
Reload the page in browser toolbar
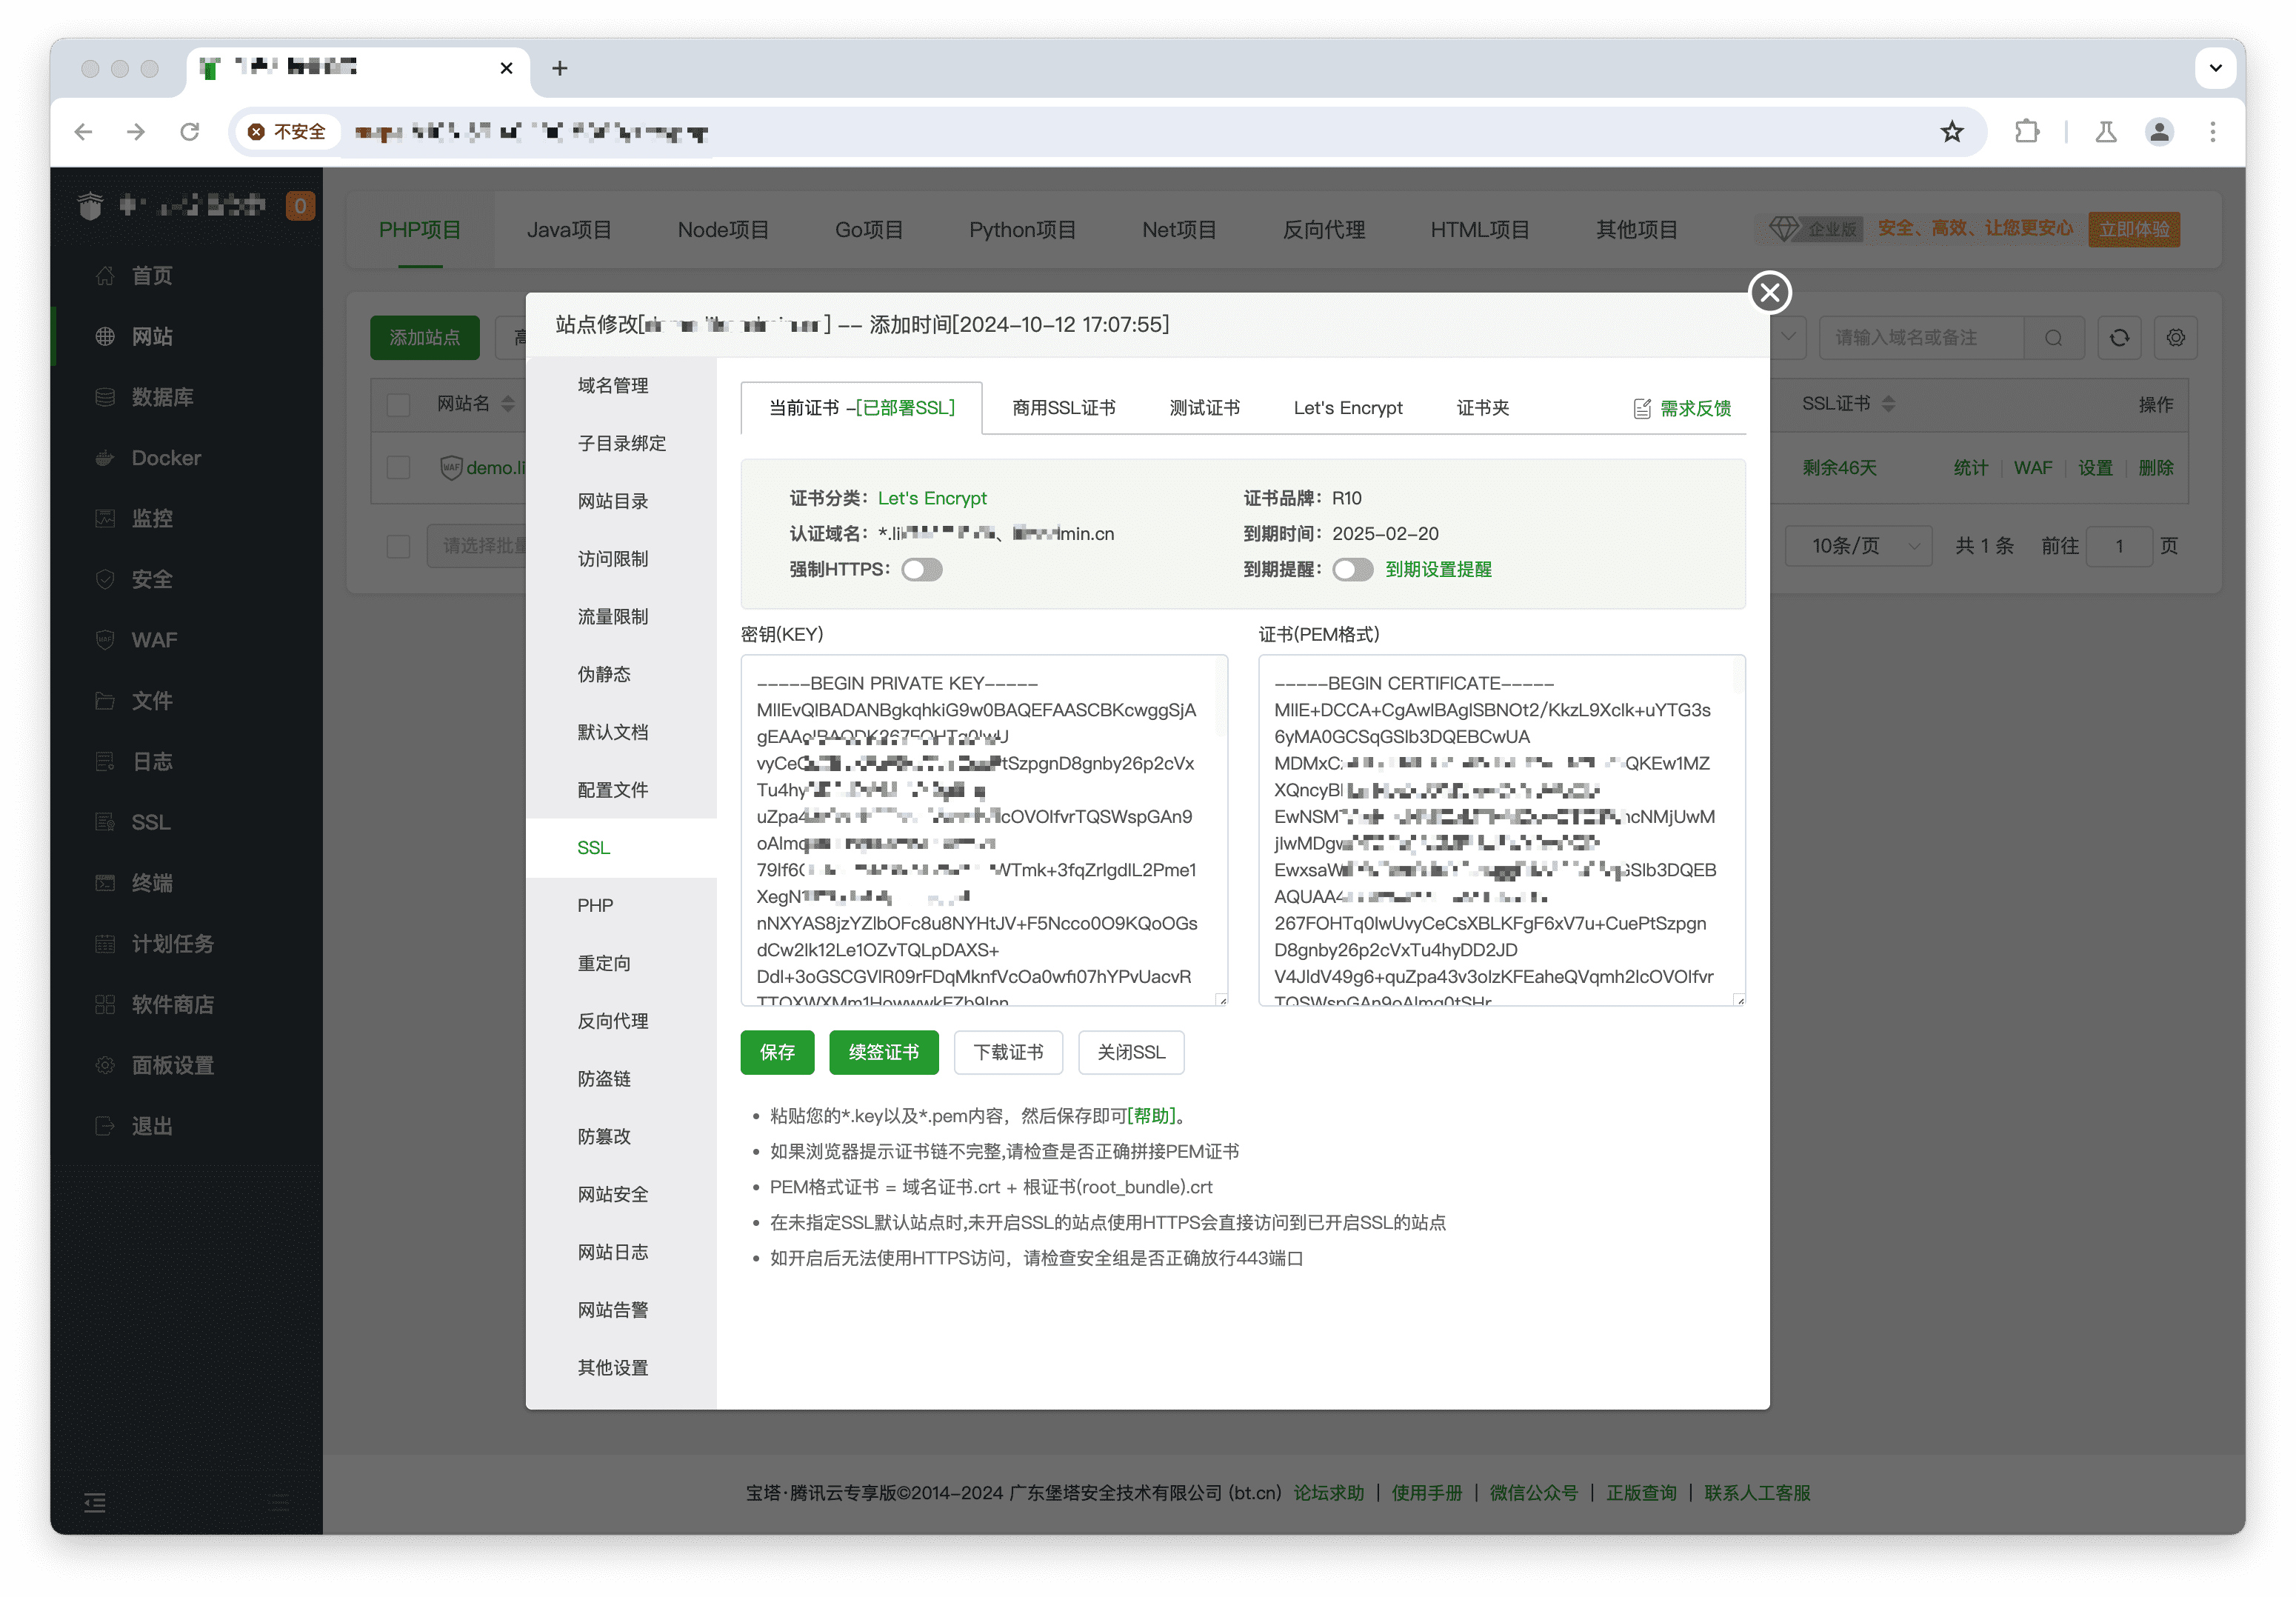coord(189,132)
